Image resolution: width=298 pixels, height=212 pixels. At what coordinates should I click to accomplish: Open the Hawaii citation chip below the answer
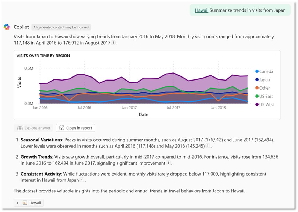(29, 203)
